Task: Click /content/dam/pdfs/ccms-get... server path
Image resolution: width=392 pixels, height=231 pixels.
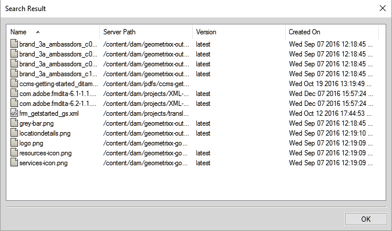Action: pyautogui.click(x=146, y=84)
